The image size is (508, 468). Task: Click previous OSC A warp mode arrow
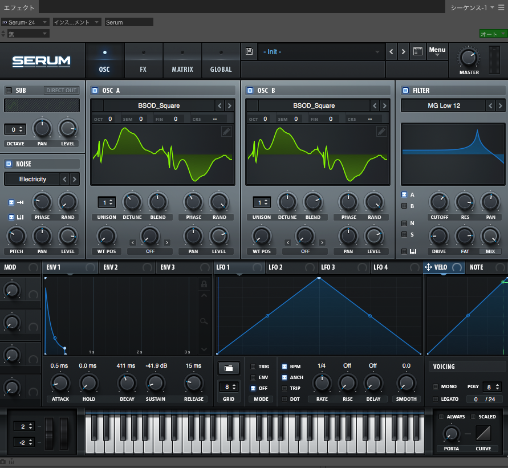click(132, 243)
